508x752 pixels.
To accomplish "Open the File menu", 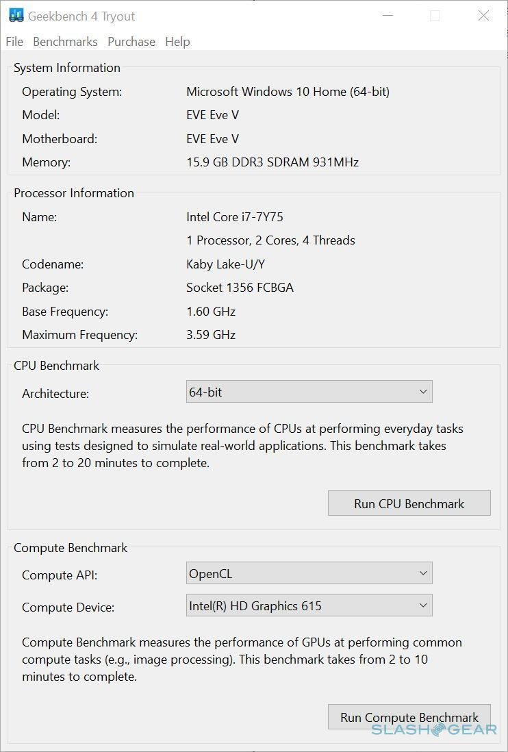I will [14, 42].
